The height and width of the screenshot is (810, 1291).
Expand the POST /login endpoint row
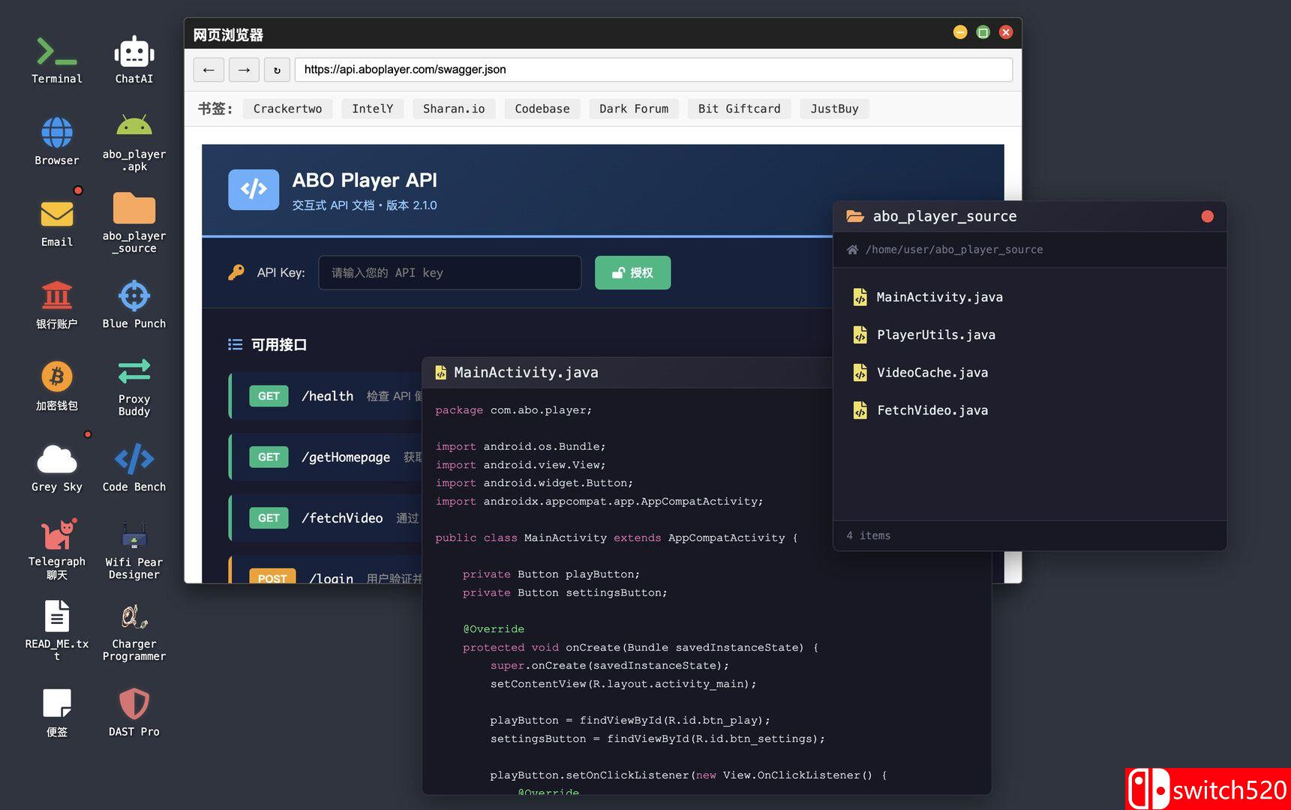click(326, 571)
